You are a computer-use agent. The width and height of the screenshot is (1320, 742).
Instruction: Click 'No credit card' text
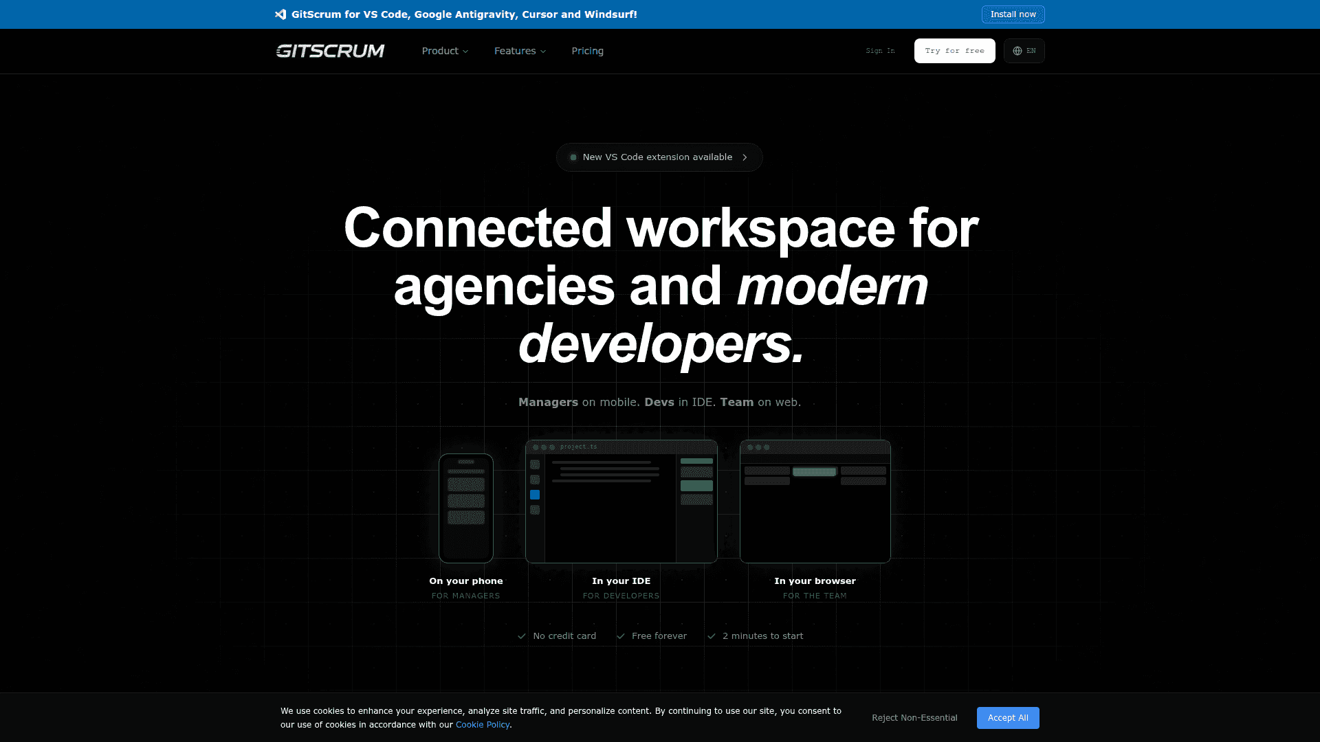(564, 636)
